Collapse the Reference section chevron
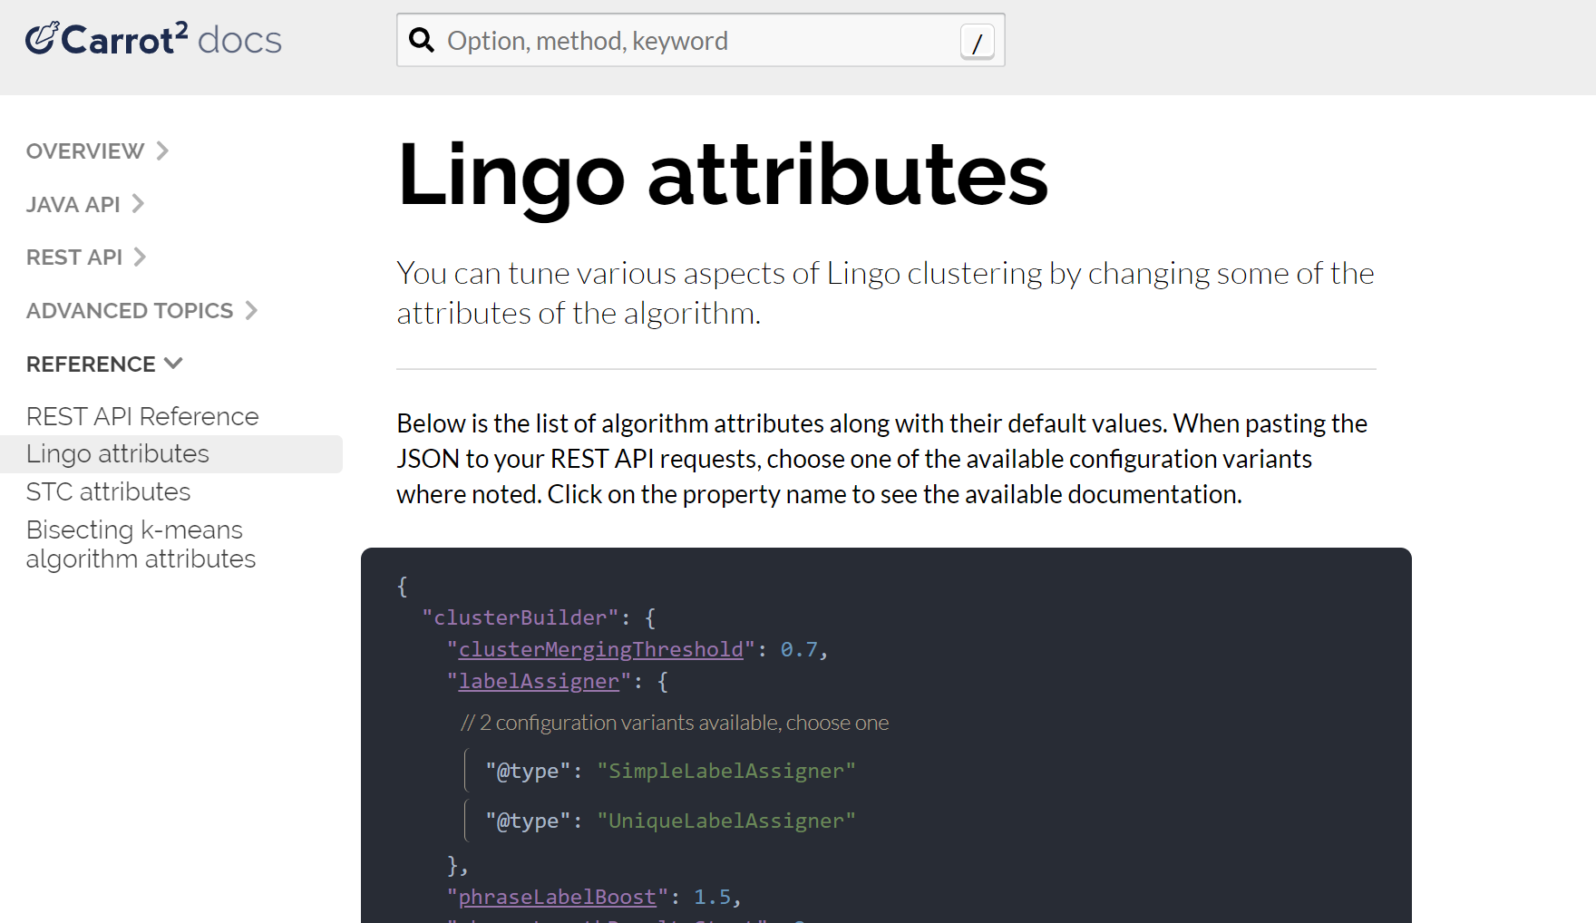 point(173,364)
